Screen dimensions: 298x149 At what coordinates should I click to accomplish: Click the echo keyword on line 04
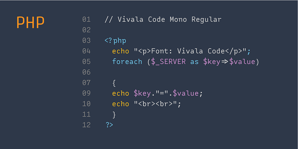tap(121, 51)
